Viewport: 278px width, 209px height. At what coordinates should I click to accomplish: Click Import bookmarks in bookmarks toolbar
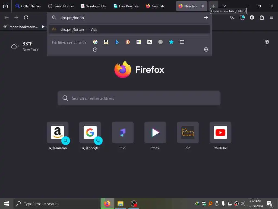tap(21, 27)
